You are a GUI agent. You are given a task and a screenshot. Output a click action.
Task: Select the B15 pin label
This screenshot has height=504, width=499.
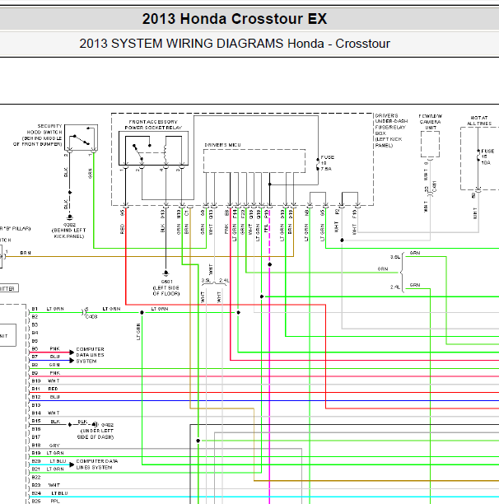[x=36, y=421]
